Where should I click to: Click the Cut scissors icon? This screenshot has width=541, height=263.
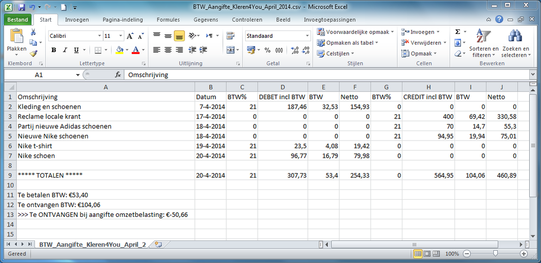tap(33, 32)
